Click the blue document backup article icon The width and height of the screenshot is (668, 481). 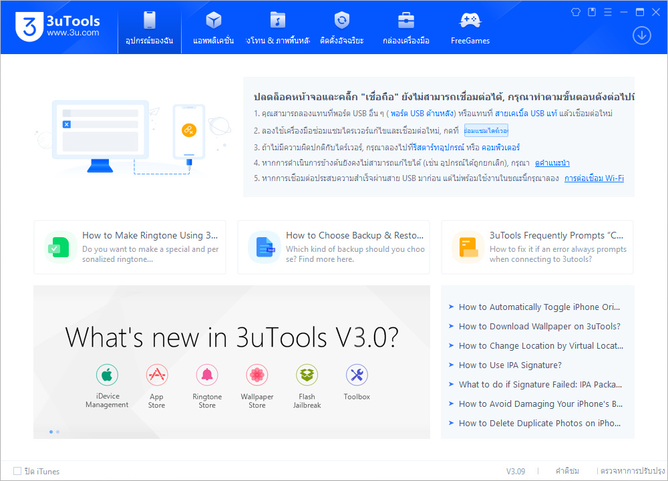(x=265, y=248)
